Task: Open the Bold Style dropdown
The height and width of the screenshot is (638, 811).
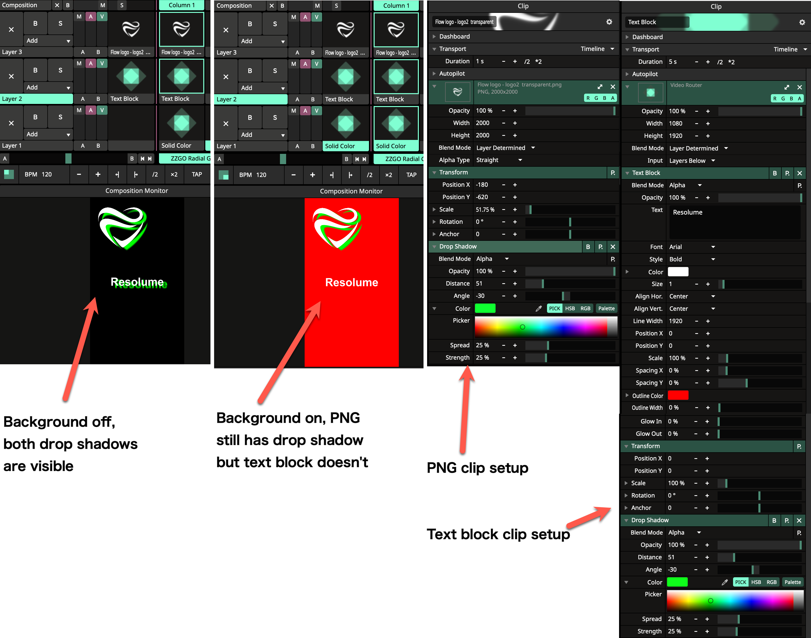Action: (x=692, y=259)
